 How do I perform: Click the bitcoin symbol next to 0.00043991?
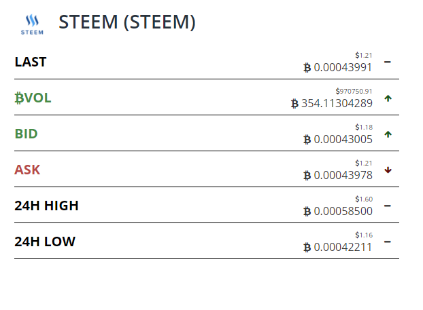tap(307, 68)
